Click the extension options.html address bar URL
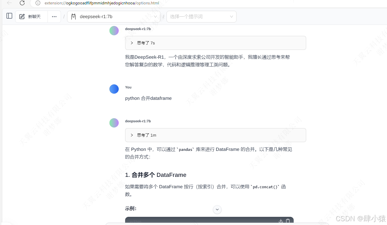This screenshot has height=225, width=387. tap(102, 3)
